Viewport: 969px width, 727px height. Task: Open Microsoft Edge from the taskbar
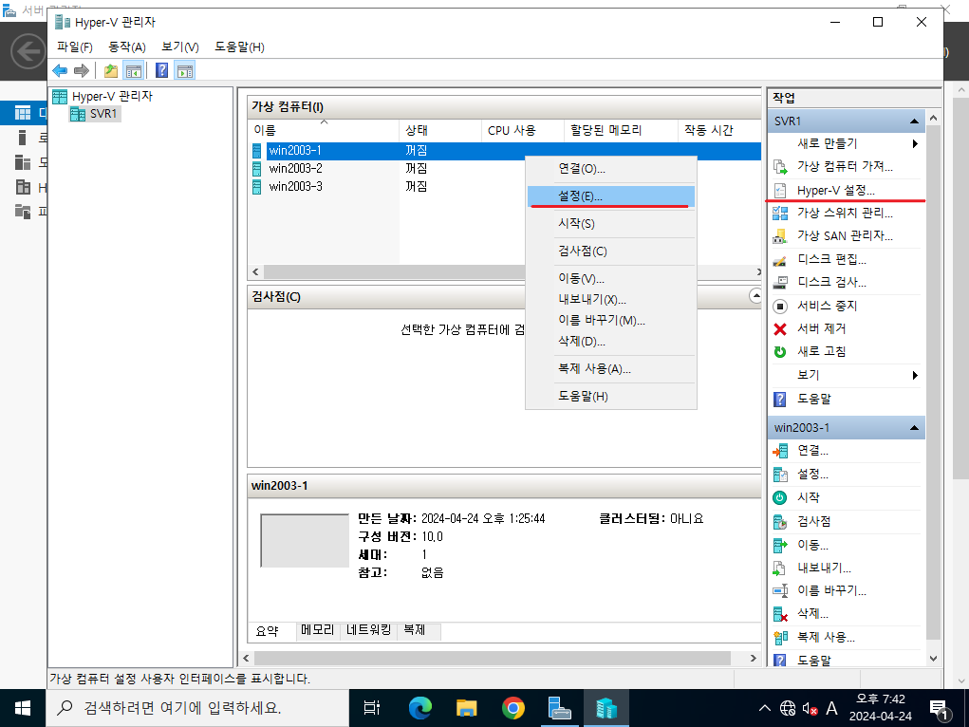coord(420,708)
